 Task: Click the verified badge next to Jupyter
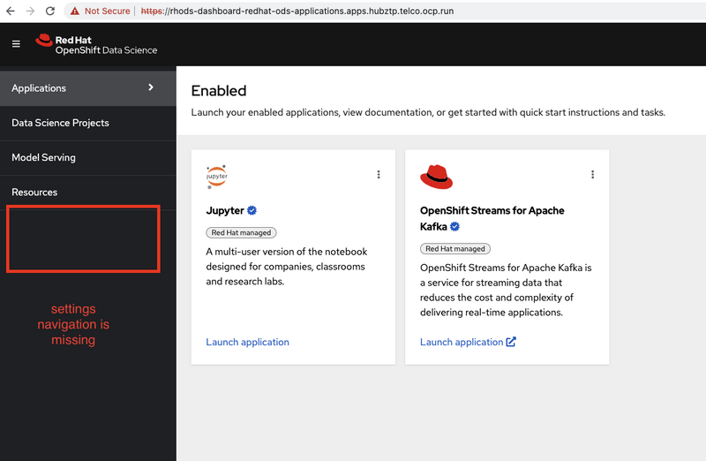(252, 210)
